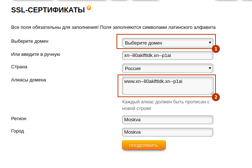Click the Выберите домен field label

[x=30, y=41]
